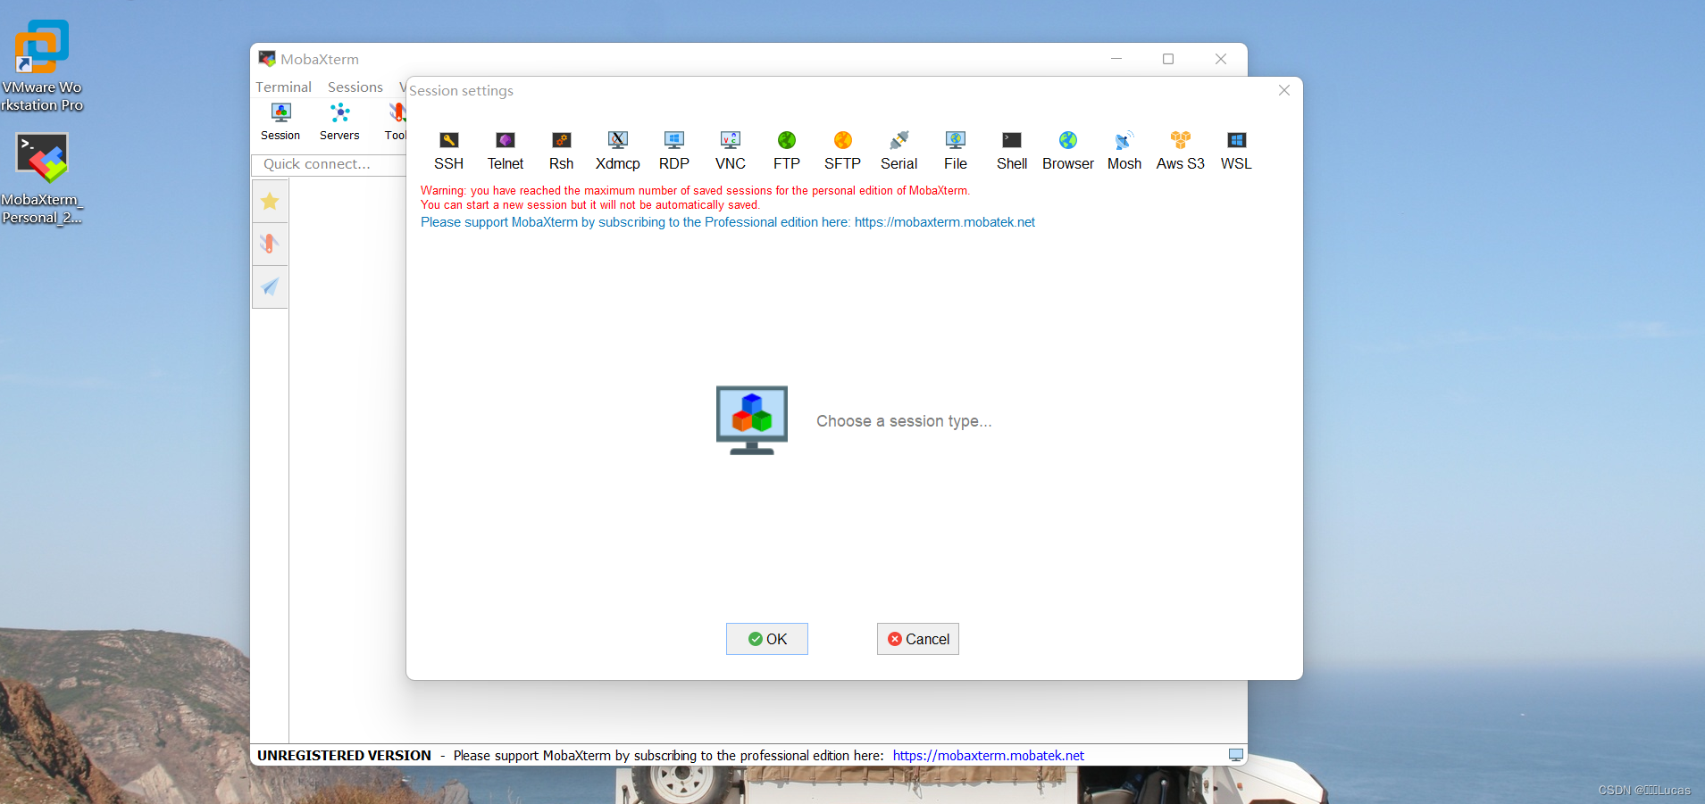Choose the RDP session type
Screen dimensions: 1705x804
674,151
